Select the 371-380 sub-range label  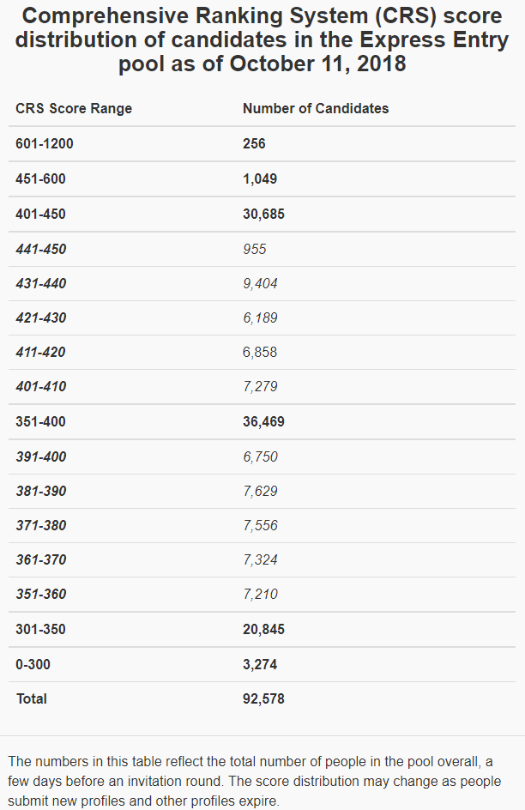(x=40, y=525)
